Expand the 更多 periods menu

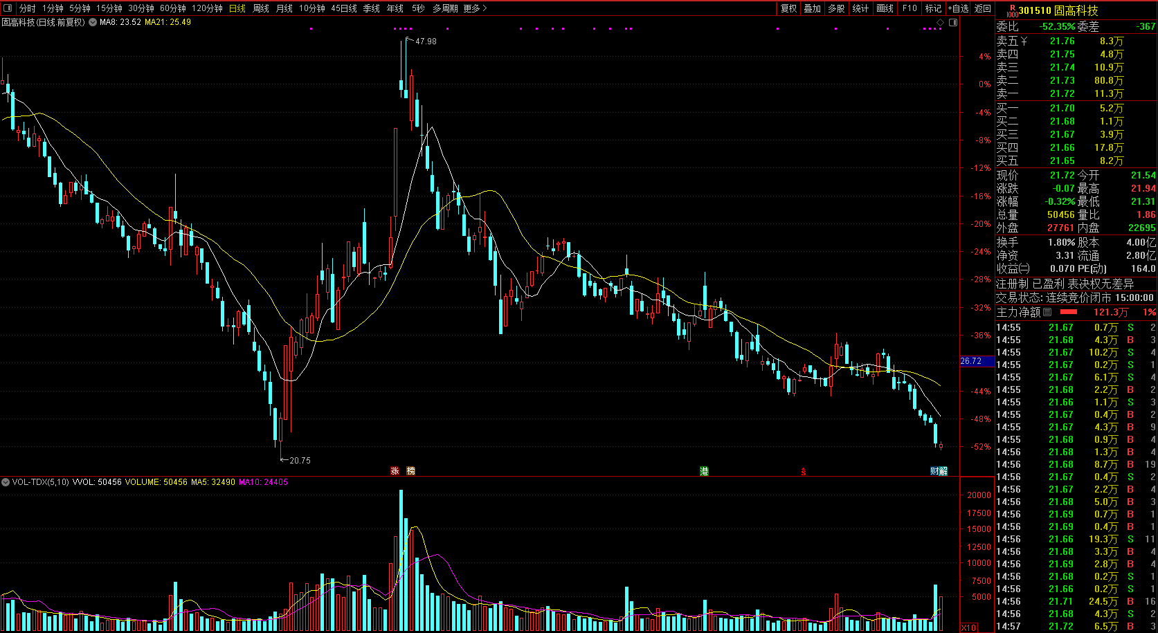pyautogui.click(x=476, y=8)
